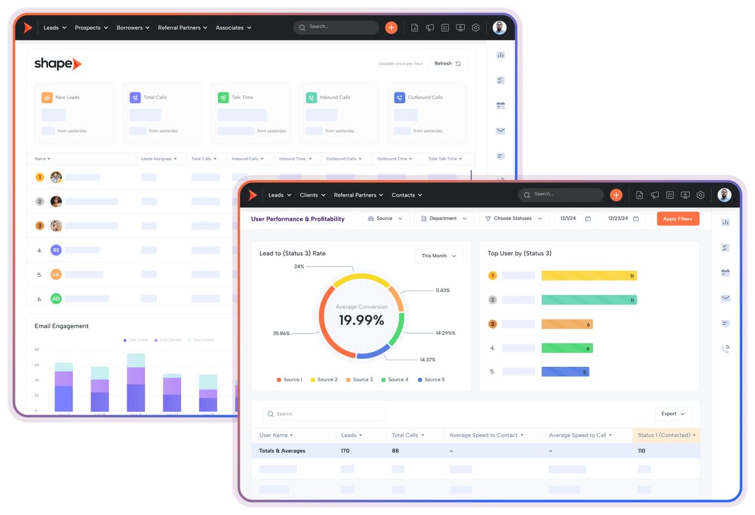Open the checklist icon in front window navbar
The height and width of the screenshot is (515, 755).
tap(670, 195)
